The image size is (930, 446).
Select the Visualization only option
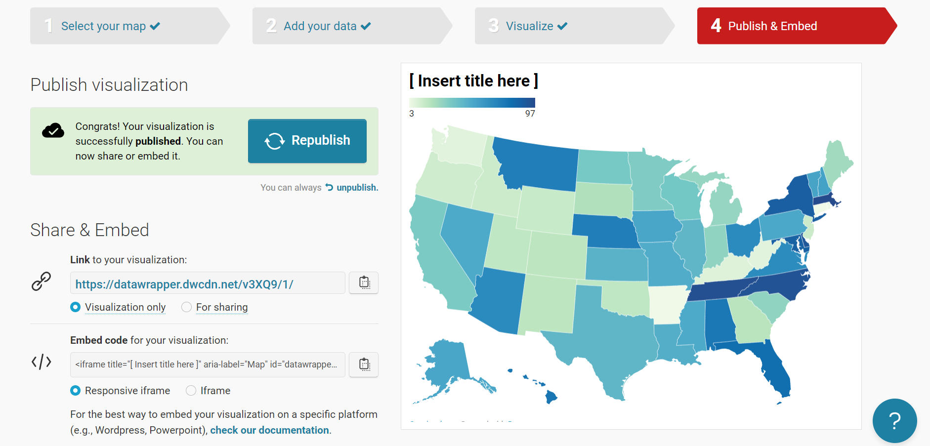pyautogui.click(x=76, y=307)
